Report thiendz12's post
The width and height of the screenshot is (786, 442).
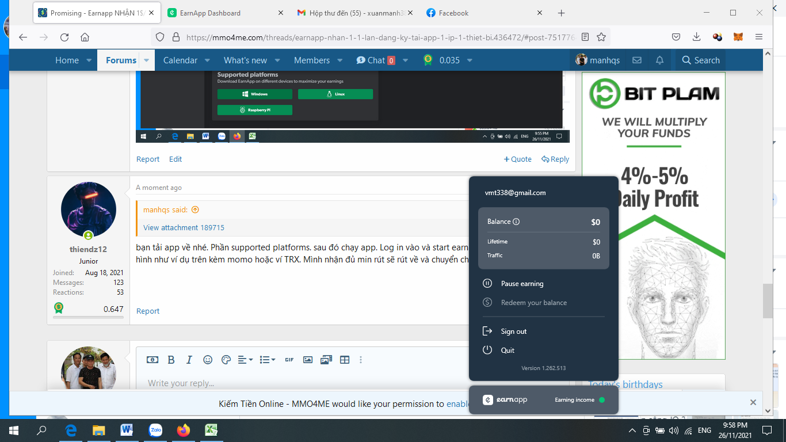pos(148,311)
